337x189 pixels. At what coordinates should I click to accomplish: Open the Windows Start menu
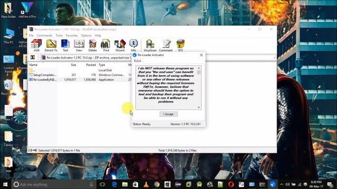[x=5, y=184]
